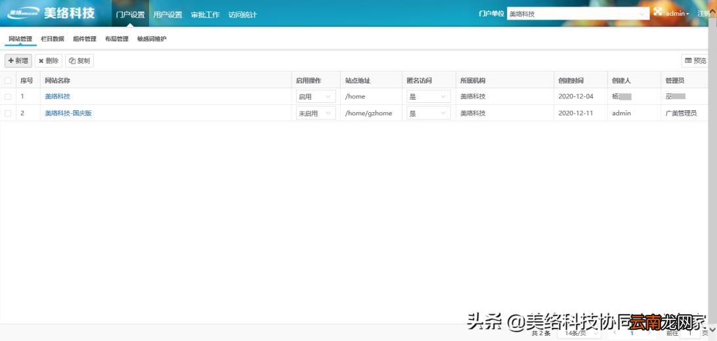
Task: Open the 美络科技 website link
Action: 58,96
